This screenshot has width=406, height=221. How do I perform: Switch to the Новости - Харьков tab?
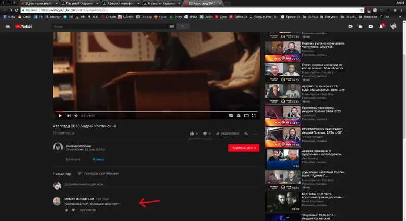click(x=161, y=3)
